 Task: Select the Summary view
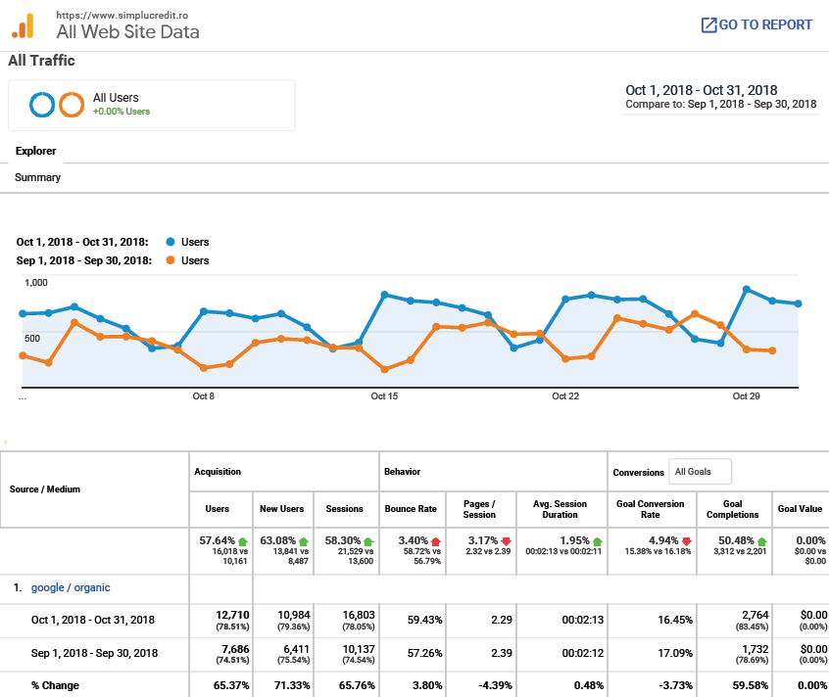click(x=36, y=177)
